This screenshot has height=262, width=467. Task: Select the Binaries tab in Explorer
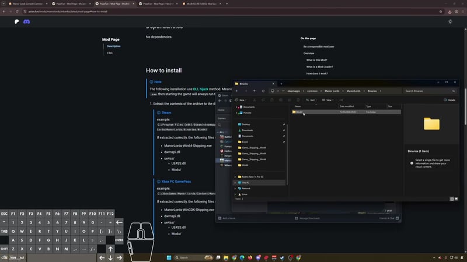coord(255,84)
